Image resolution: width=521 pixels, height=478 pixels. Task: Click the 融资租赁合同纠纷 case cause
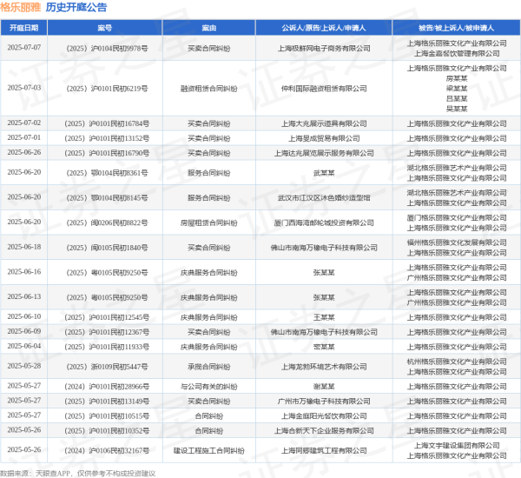208,88
